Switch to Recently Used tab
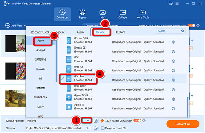This screenshot has height=133, width=205. [40, 32]
